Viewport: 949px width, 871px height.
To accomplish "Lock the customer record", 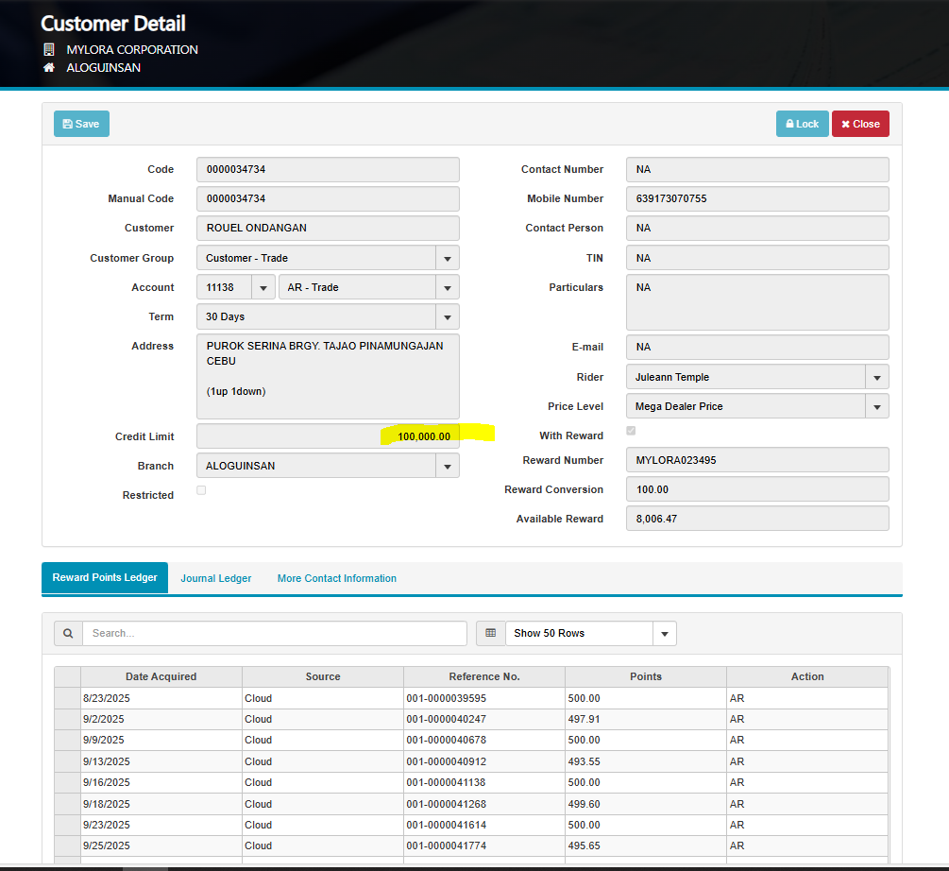I will point(802,124).
